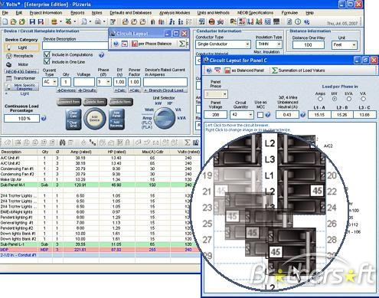
Task: Click the Clear Calc button
Action: point(74,114)
